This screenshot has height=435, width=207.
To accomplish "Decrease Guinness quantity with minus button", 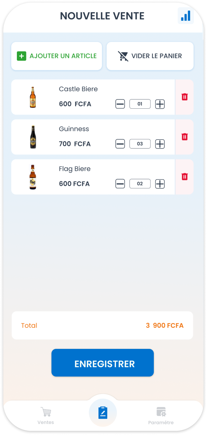I will pos(120,144).
